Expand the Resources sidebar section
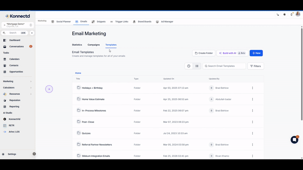Image resolution: width=303 pixels, height=170 pixels. point(17,94)
